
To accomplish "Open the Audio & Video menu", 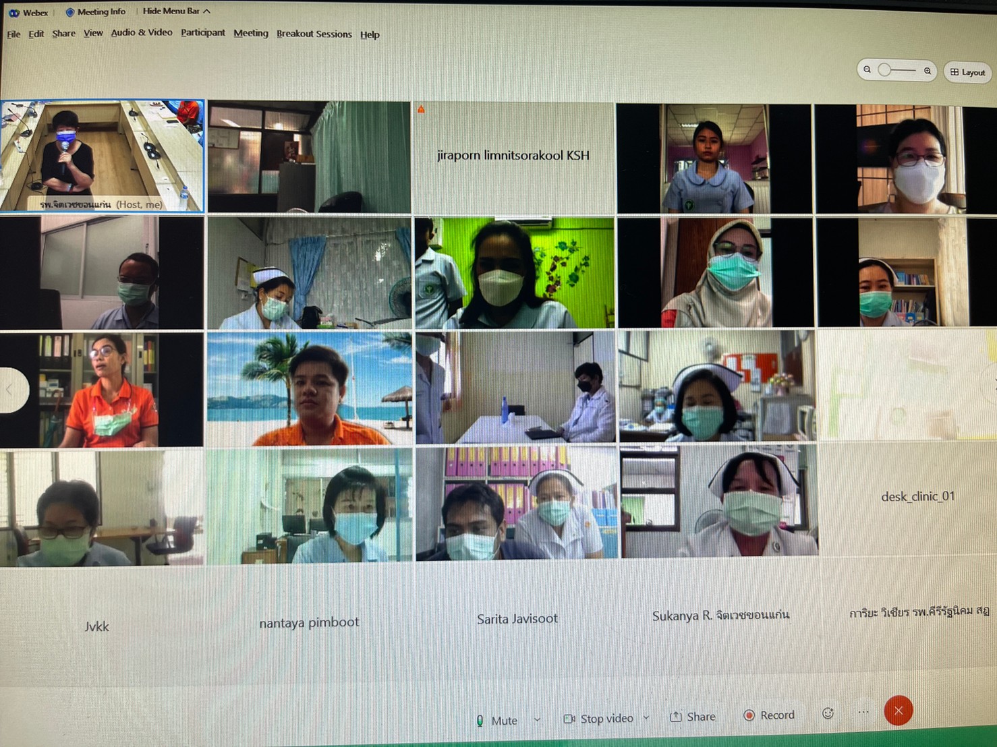I will coord(142,32).
